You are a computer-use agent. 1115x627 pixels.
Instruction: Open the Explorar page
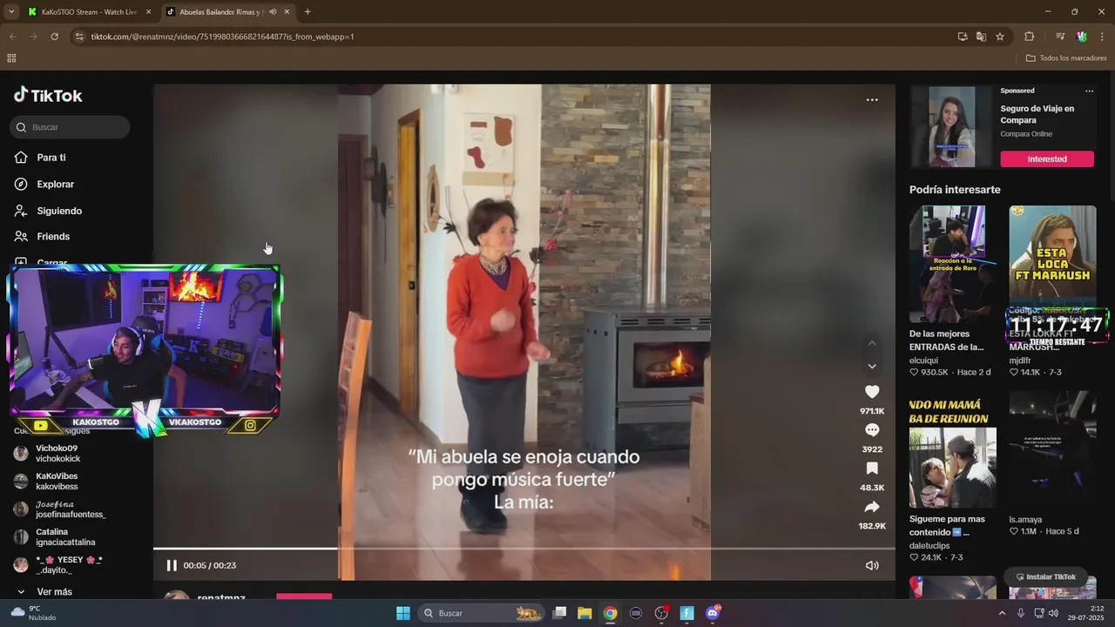pyautogui.click(x=44, y=185)
